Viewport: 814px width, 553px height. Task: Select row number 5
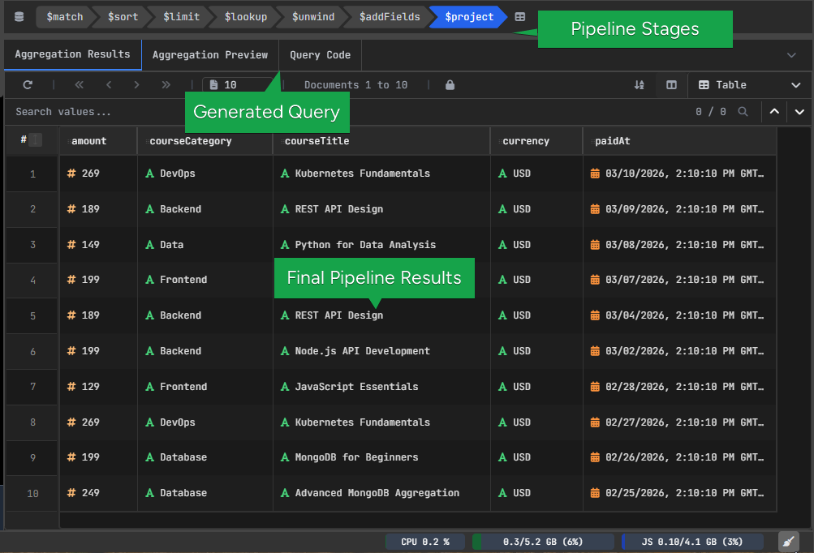click(x=32, y=316)
